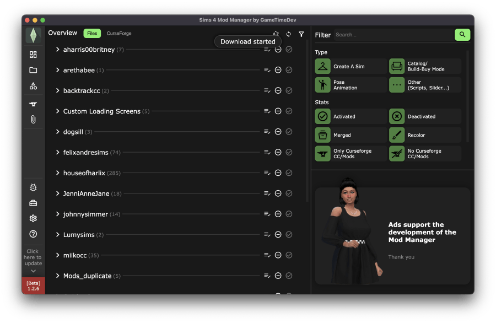Click the red Beta 1.2.6 version badge
The image size is (496, 323).
33,286
